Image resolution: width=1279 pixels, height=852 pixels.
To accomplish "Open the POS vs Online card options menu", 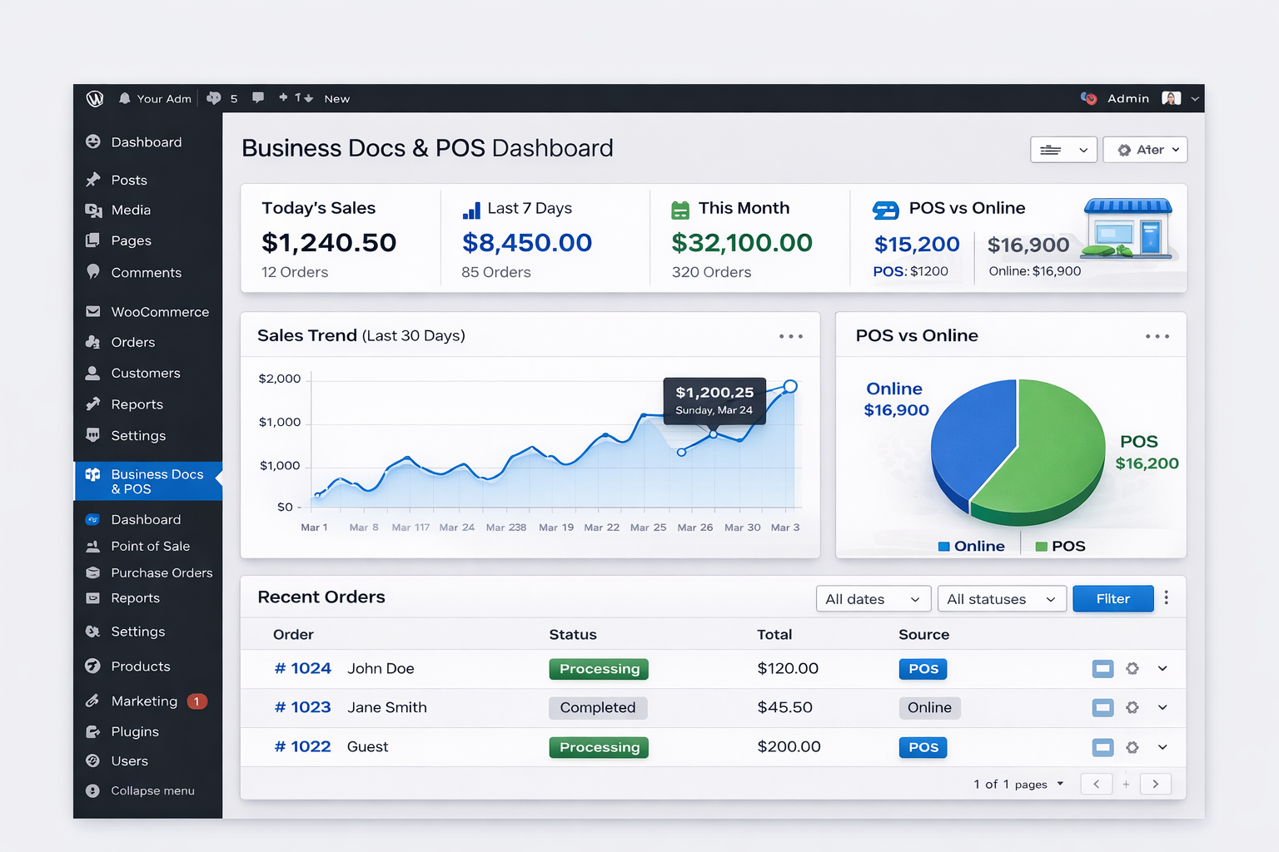I will [1157, 335].
